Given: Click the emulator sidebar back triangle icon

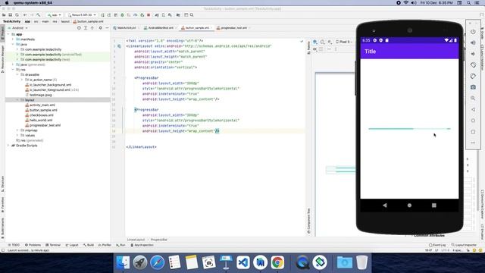Looking at the screenshot, I should tap(473, 109).
